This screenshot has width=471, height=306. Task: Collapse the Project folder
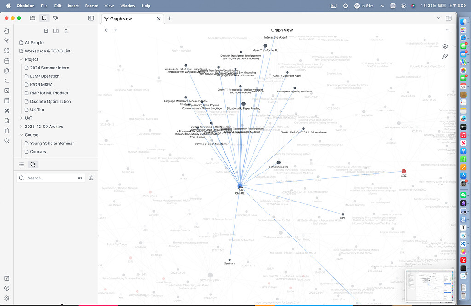click(x=22, y=59)
